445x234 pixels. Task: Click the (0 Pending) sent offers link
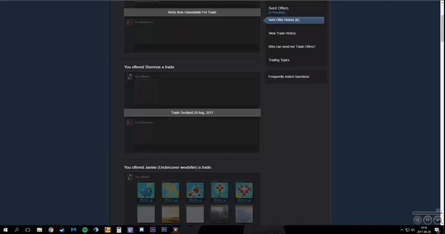pyautogui.click(x=276, y=13)
